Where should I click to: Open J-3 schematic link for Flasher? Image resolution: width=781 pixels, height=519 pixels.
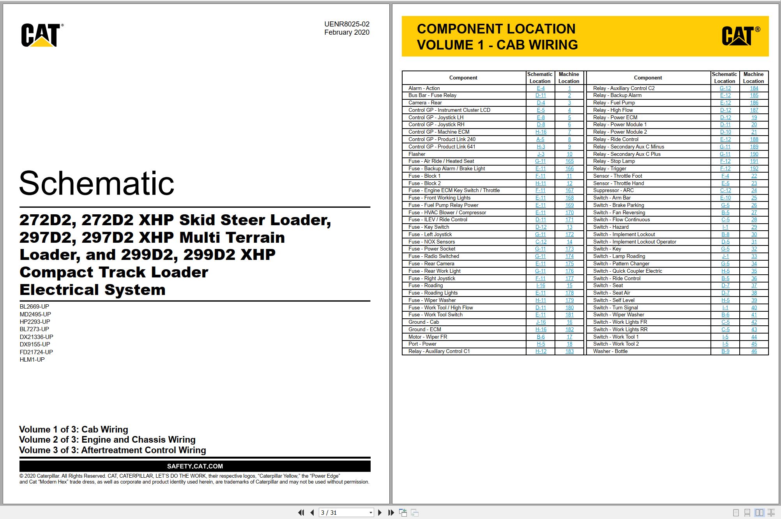click(541, 154)
